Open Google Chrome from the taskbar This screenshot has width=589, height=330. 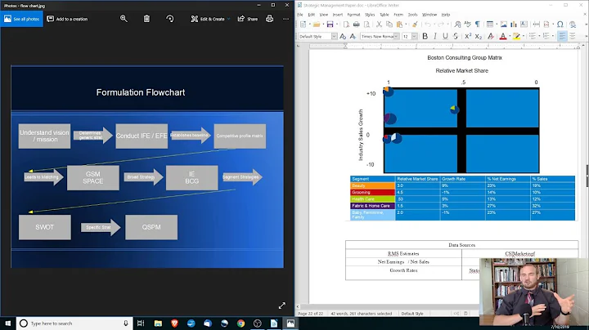tap(241, 323)
